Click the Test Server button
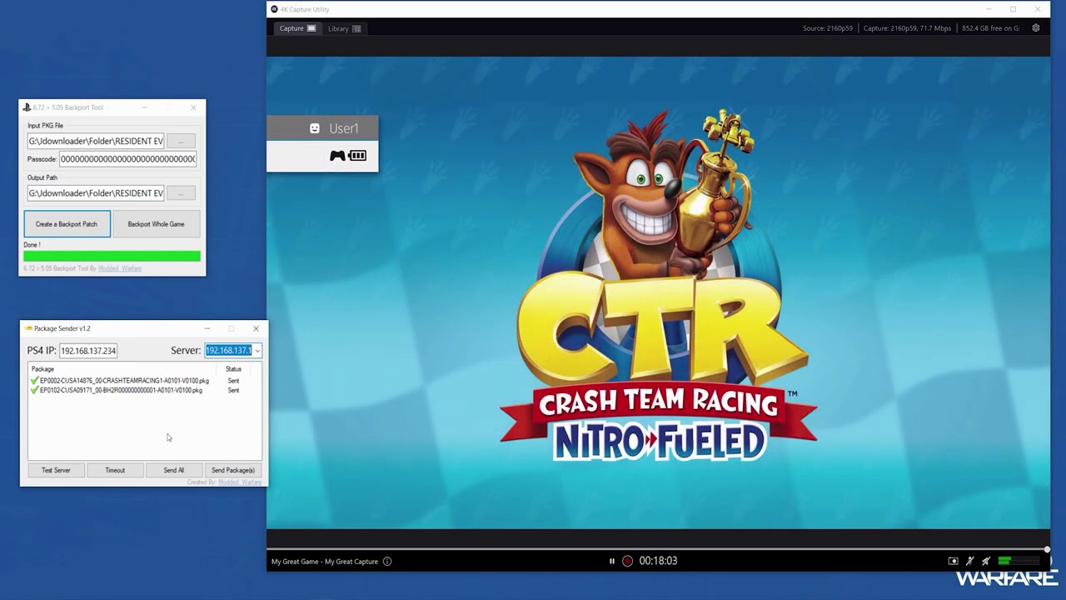The height and width of the screenshot is (600, 1066). (x=56, y=470)
